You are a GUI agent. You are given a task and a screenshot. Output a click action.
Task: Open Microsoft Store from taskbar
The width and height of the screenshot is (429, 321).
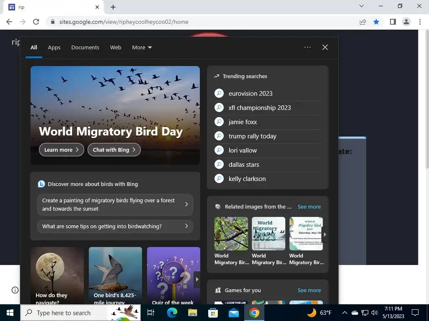[213, 313]
